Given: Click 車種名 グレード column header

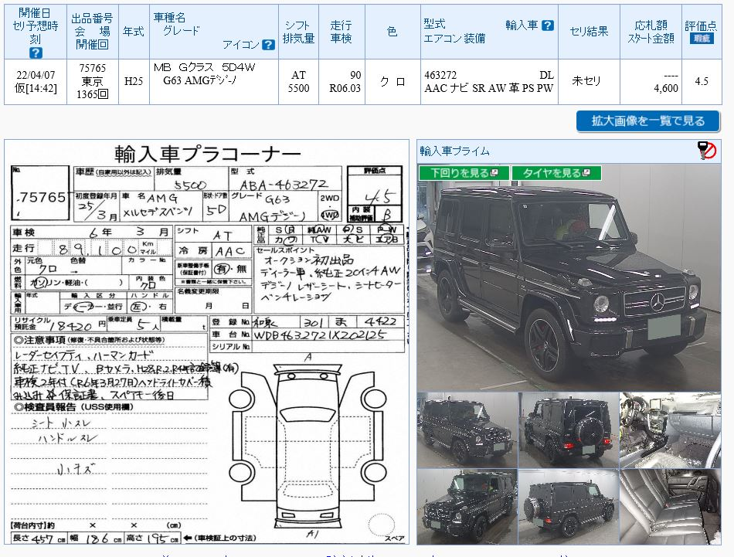Looking at the screenshot, I should [x=214, y=32].
